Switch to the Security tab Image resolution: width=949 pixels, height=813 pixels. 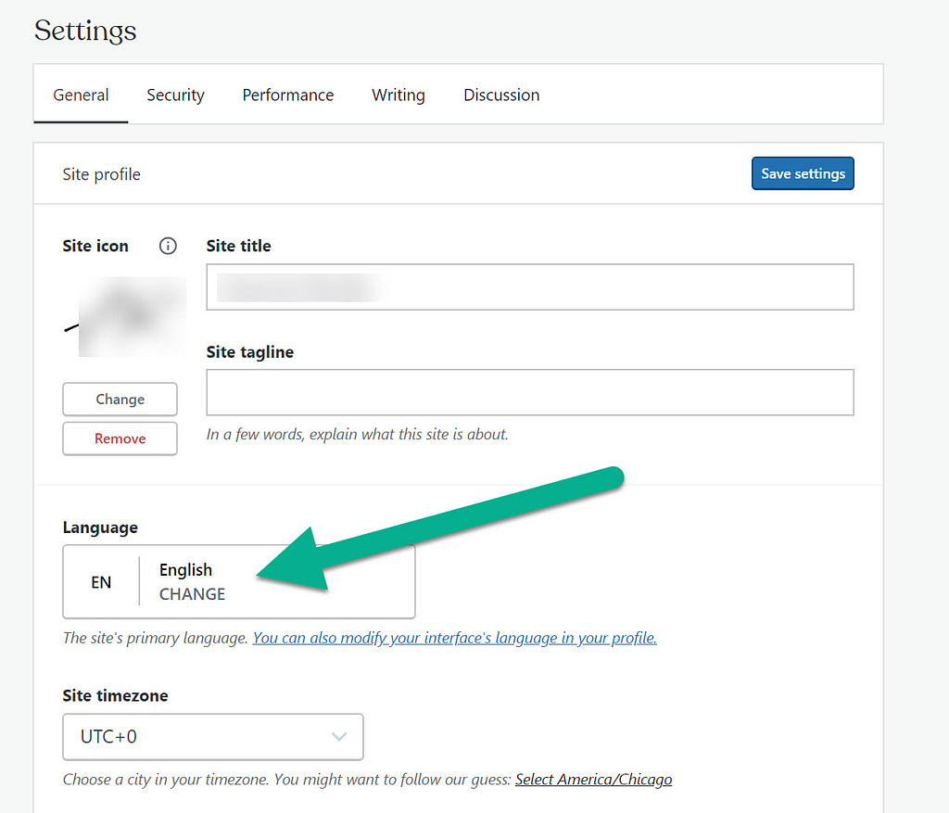tap(175, 95)
